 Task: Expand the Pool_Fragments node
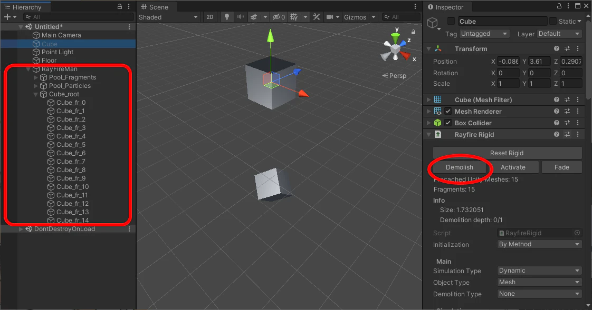coord(35,77)
